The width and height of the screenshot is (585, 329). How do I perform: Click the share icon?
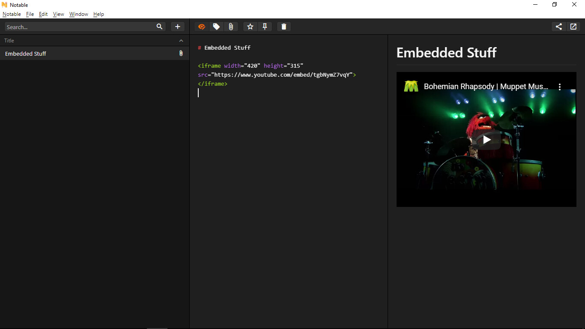point(559,27)
